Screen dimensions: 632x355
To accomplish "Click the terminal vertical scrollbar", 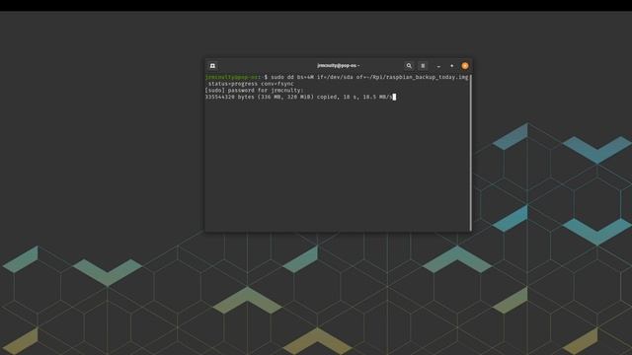I will (x=470, y=153).
